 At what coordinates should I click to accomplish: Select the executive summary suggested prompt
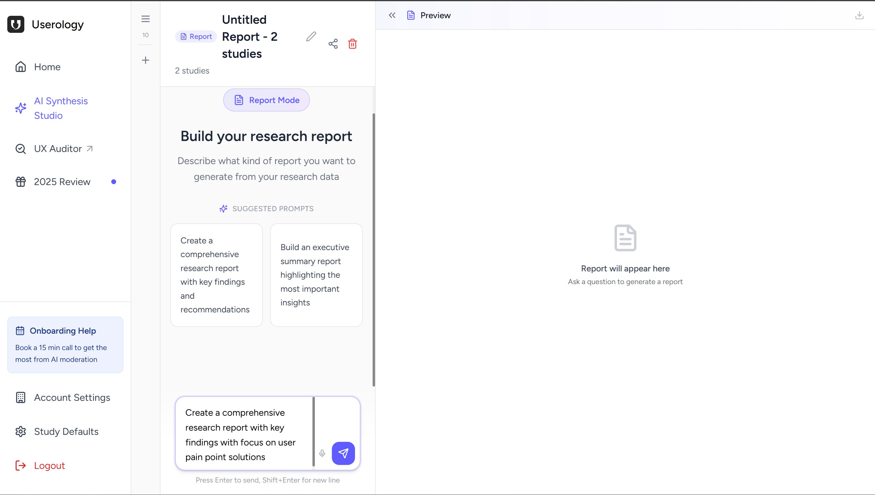tap(316, 275)
